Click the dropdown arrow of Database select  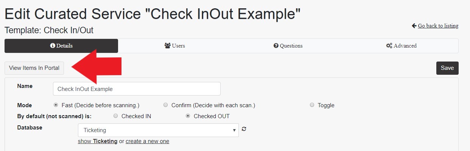pos(234,130)
